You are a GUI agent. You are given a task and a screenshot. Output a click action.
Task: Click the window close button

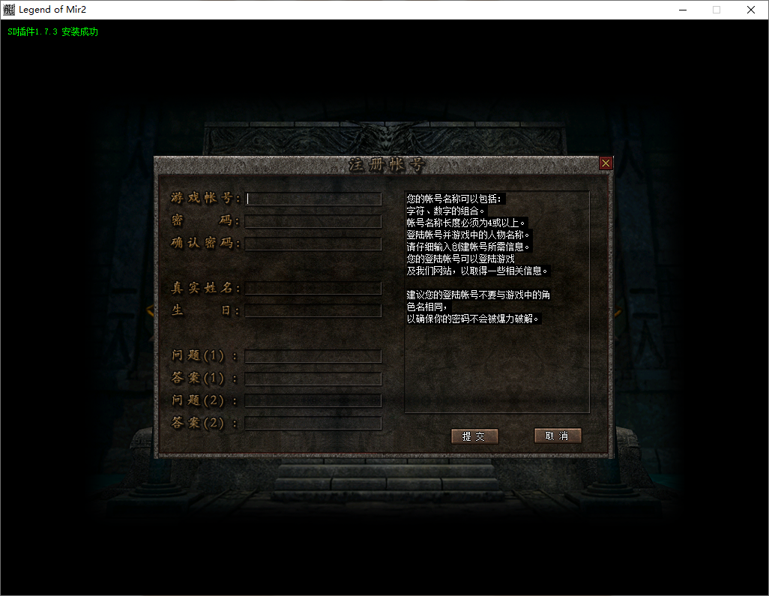[x=751, y=10]
